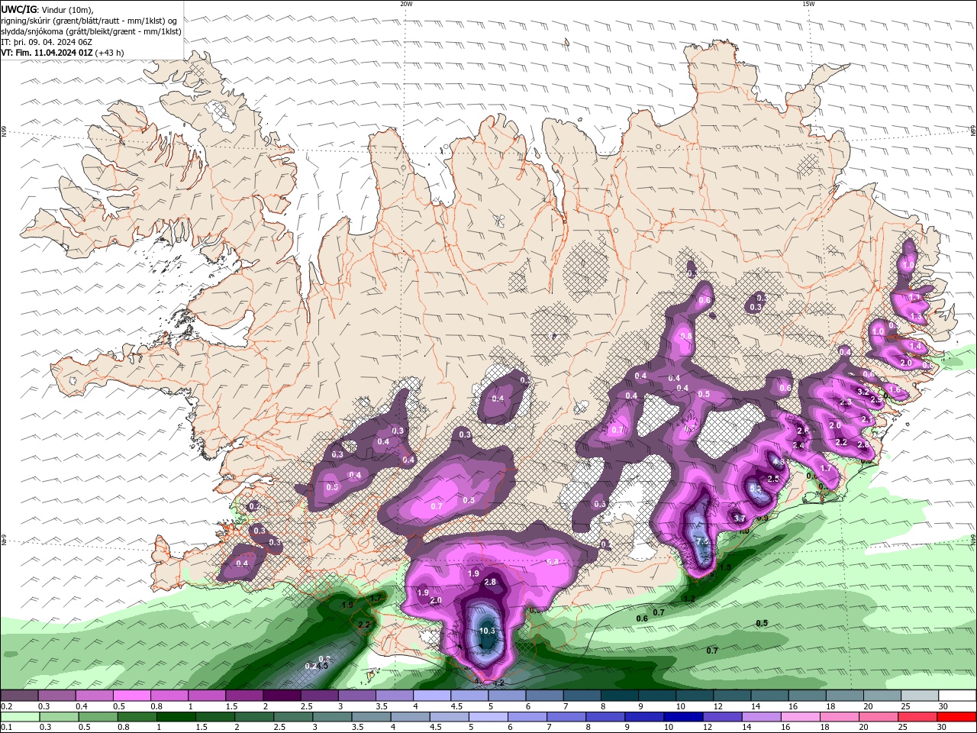977x733 pixels.
Task: Click the 1.4 value near the east coast
Action: (916, 346)
